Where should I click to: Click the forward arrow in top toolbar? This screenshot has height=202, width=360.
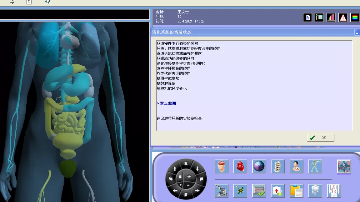[12, 2]
